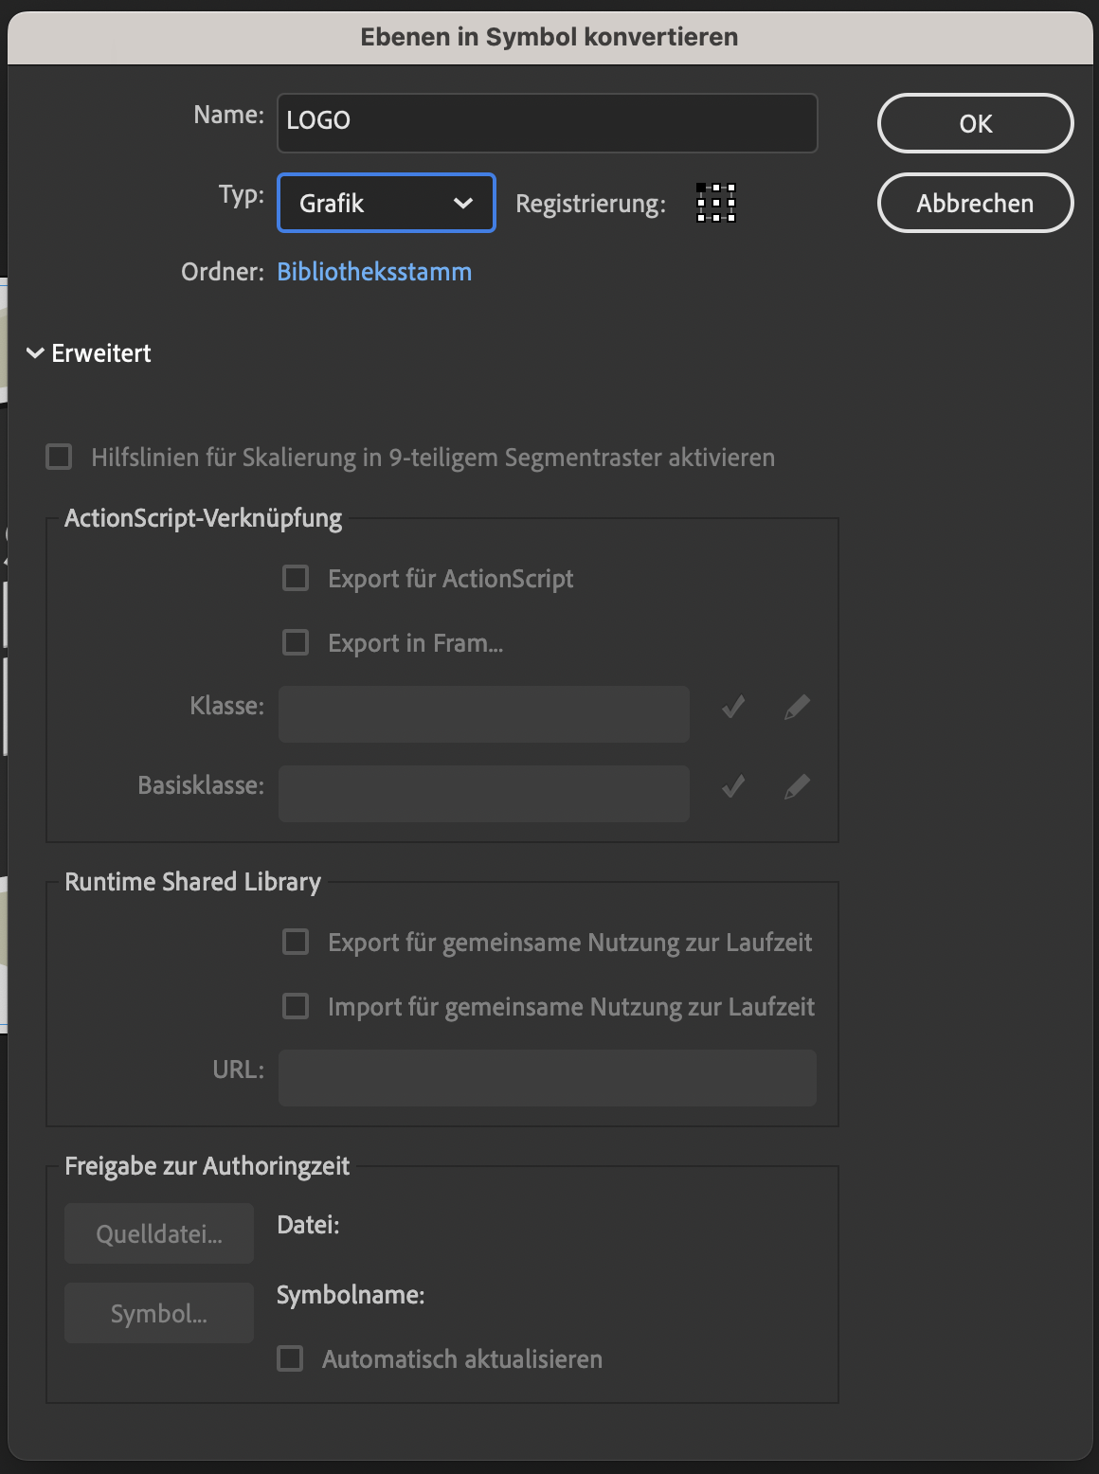Click the URL input field
Viewport: 1099px width, 1474px height.
547,1078
